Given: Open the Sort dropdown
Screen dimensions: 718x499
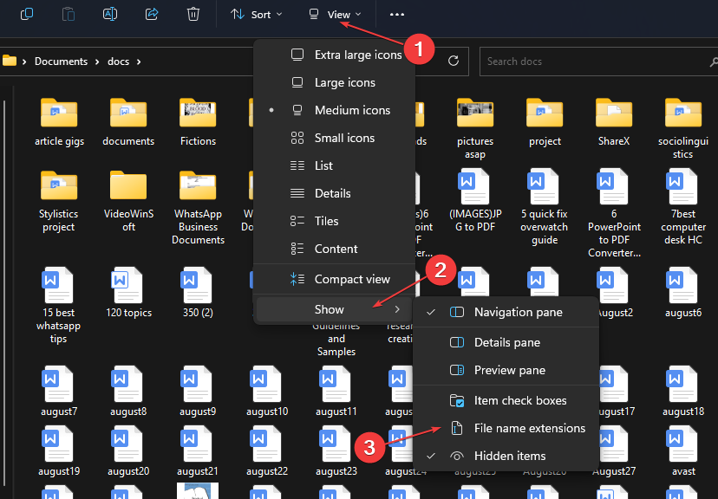Looking at the screenshot, I should [256, 14].
